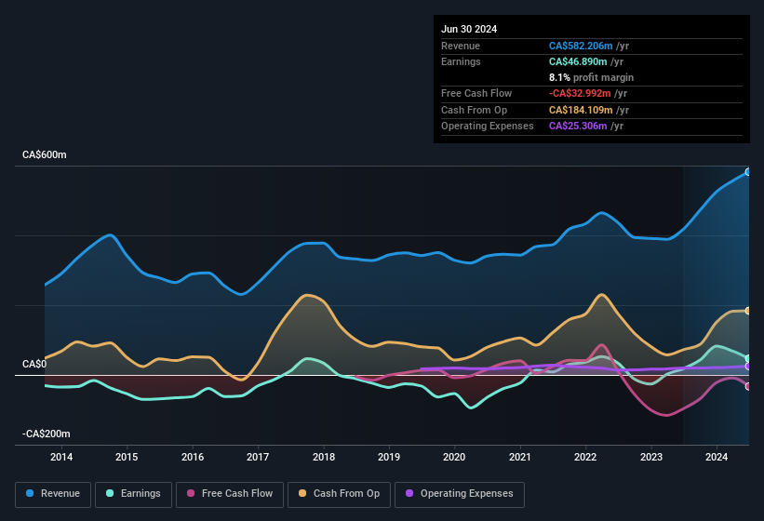This screenshot has height=521, width=764.
Task: Toggle the Cash From Op legend button
Action: tap(339, 494)
